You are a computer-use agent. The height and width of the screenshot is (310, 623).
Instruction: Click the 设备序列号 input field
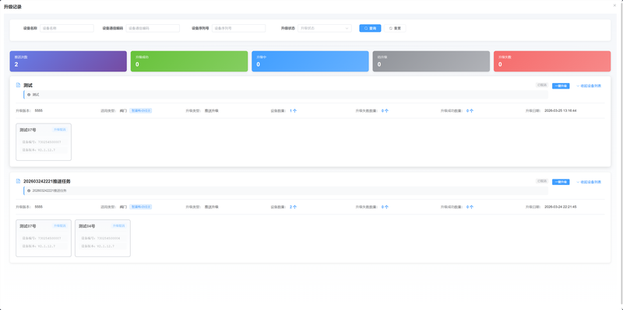[238, 28]
